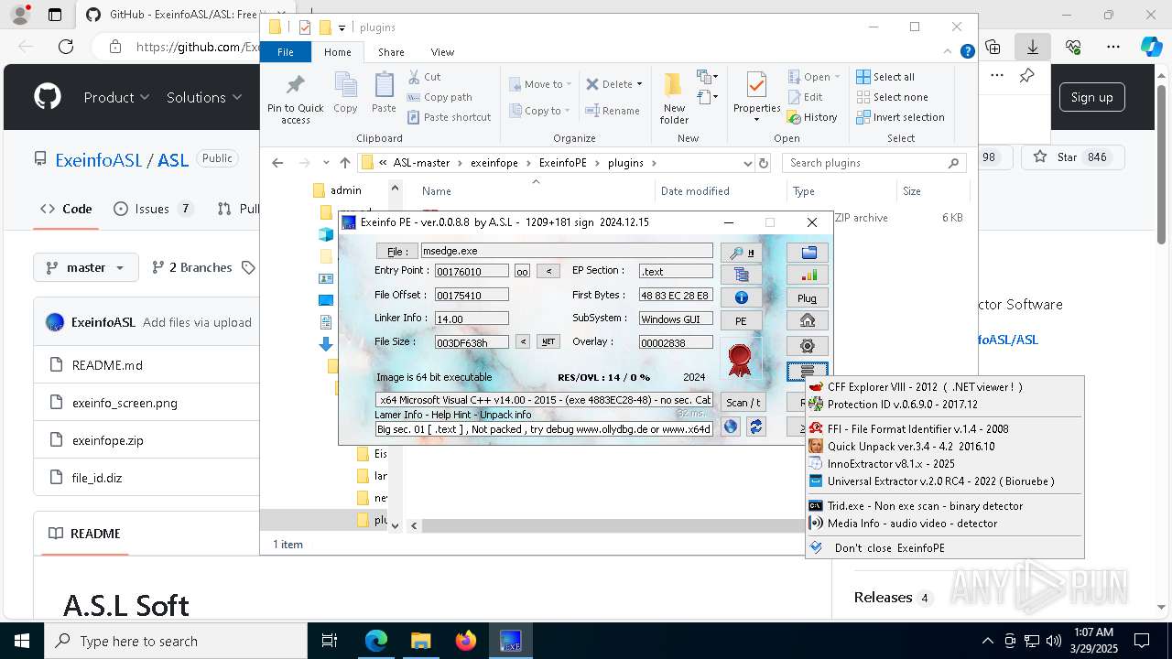
Task: Click Copy path in the Clipboard group
Action: (x=439, y=97)
